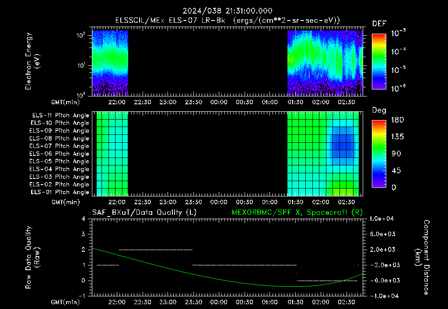Click the 6.0e+03 right axis value
Image resolution: width=448 pixels, height=309 pixels.
pyautogui.click(x=383, y=234)
